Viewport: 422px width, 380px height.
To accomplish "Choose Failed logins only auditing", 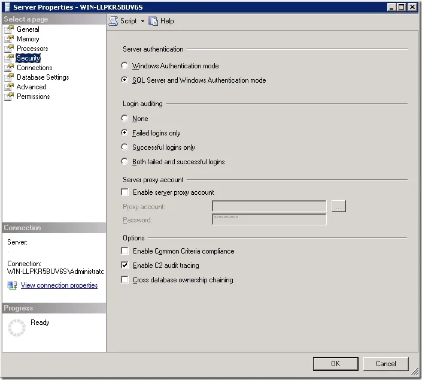I will coord(125,132).
